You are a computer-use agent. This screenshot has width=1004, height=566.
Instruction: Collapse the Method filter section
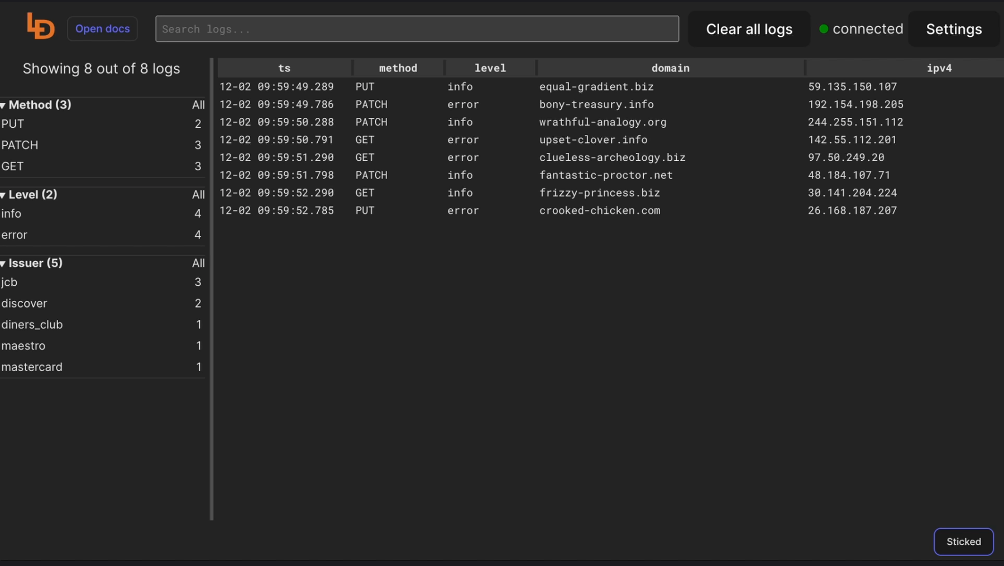[4, 105]
